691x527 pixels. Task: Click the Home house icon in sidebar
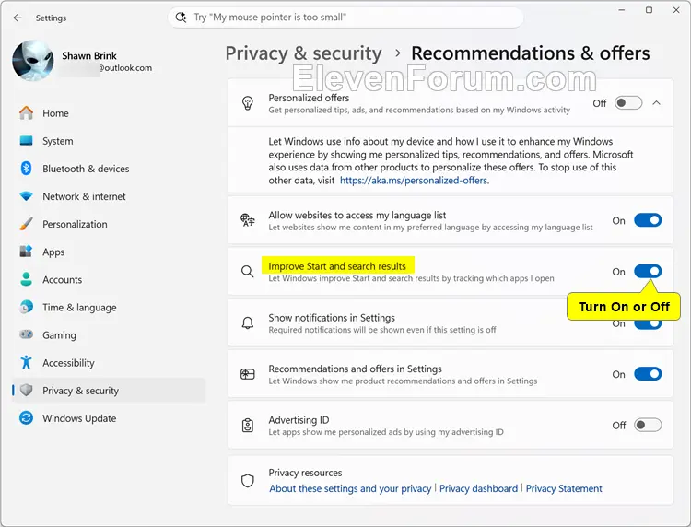pyautogui.click(x=27, y=112)
